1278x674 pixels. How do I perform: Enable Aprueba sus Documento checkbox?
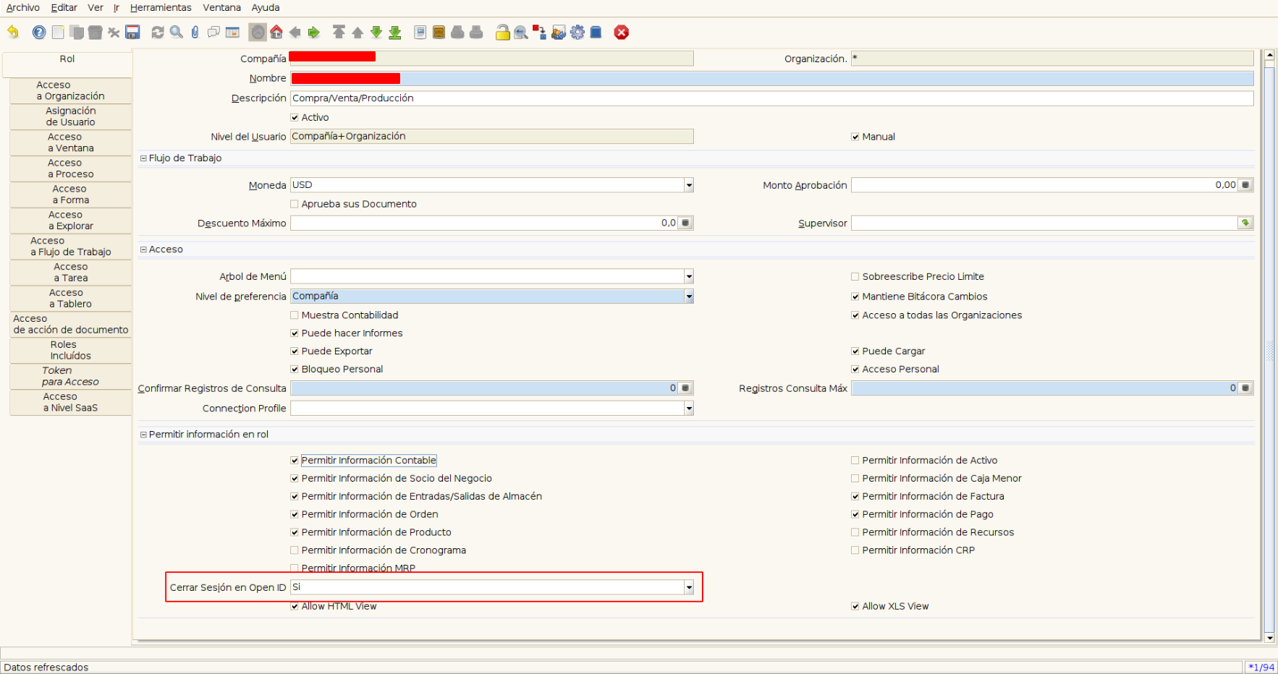pyautogui.click(x=295, y=204)
